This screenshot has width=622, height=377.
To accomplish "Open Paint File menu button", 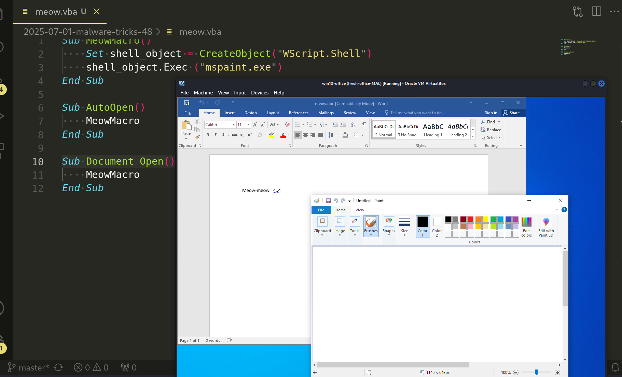I will [x=321, y=210].
